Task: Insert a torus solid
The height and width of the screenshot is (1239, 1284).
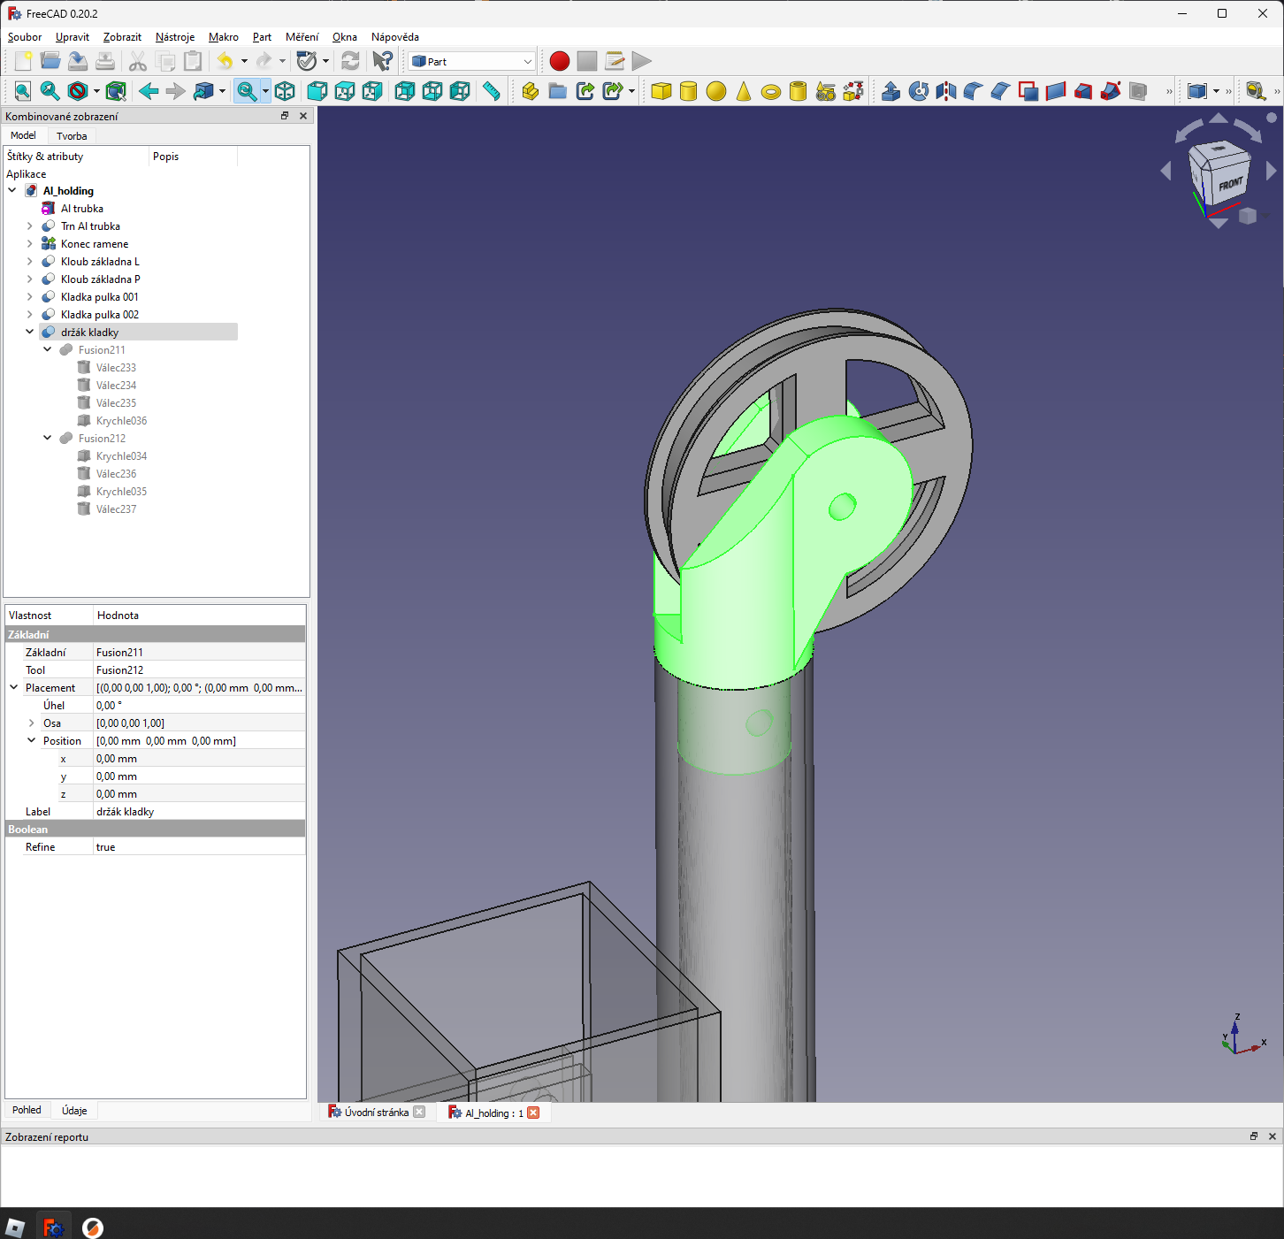Action: 771,91
